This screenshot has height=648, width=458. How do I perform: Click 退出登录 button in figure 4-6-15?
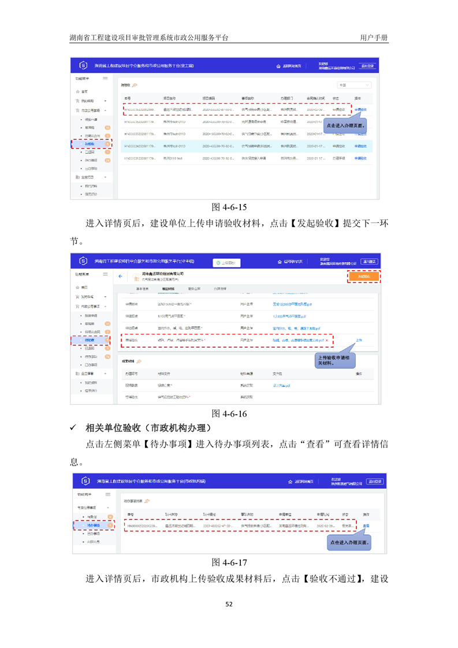[367, 66]
